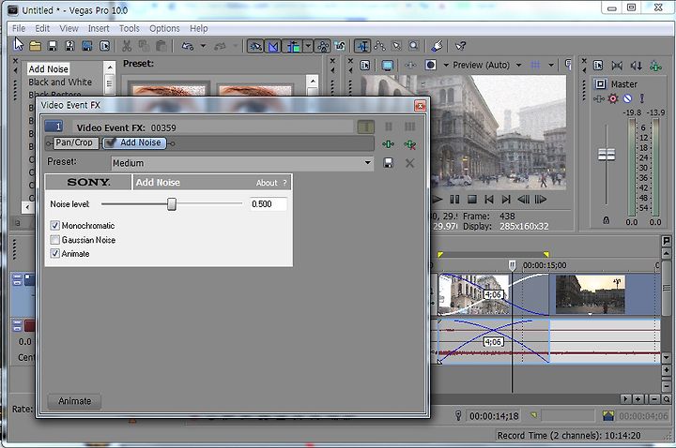Toggle the Add Noise plug-in checkbox in chain

[x=111, y=142]
